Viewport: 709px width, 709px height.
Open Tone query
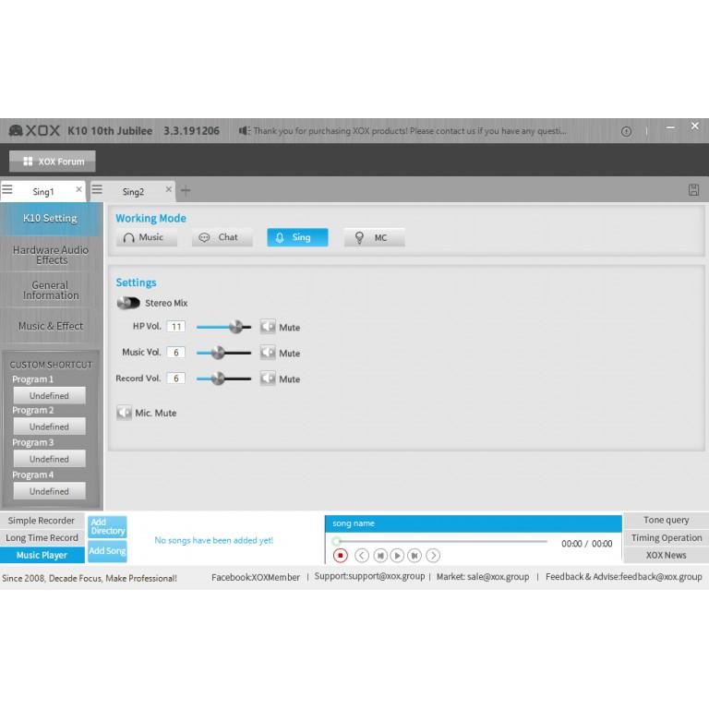pos(666,520)
